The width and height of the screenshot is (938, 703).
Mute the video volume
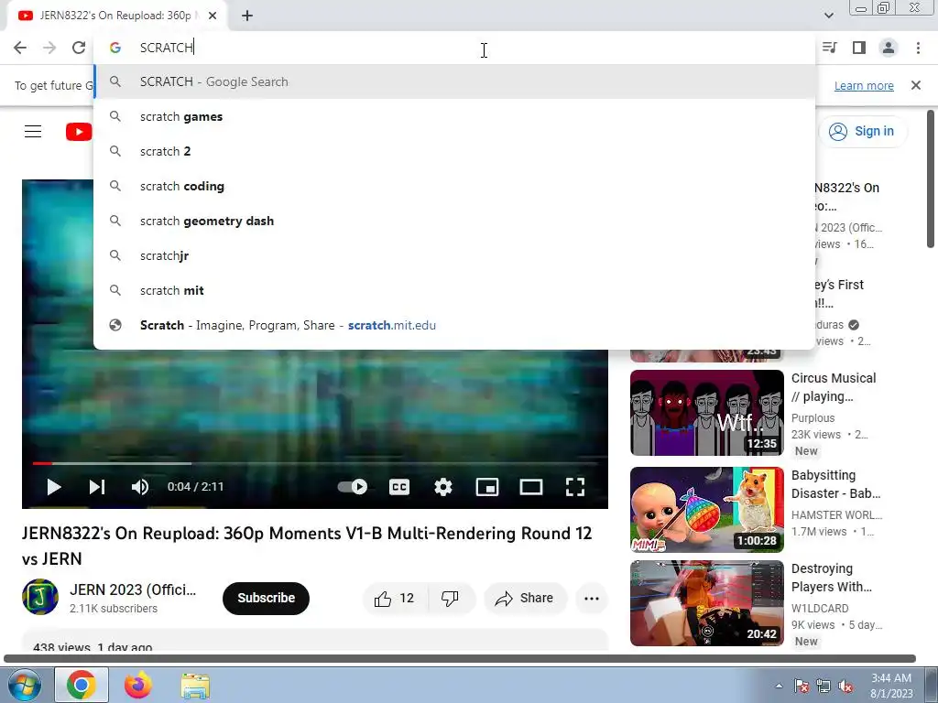pos(140,487)
